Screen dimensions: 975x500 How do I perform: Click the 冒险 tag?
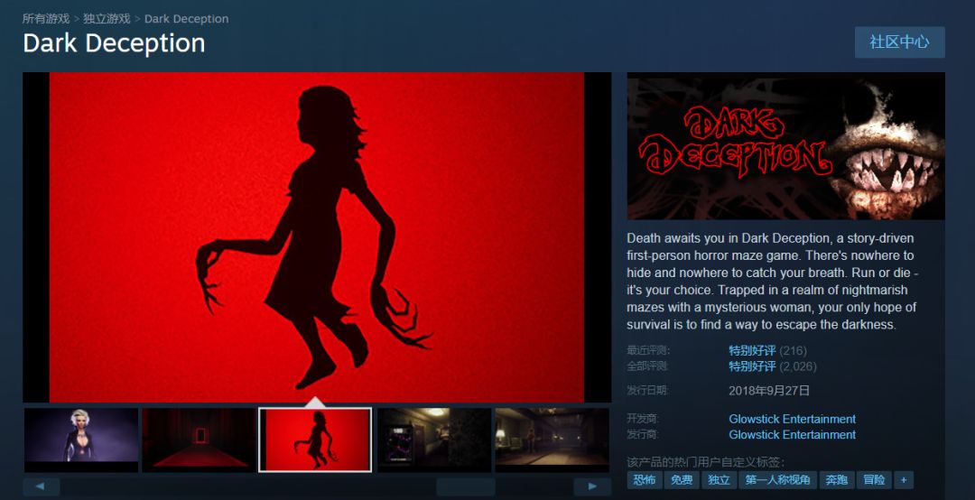tap(874, 479)
